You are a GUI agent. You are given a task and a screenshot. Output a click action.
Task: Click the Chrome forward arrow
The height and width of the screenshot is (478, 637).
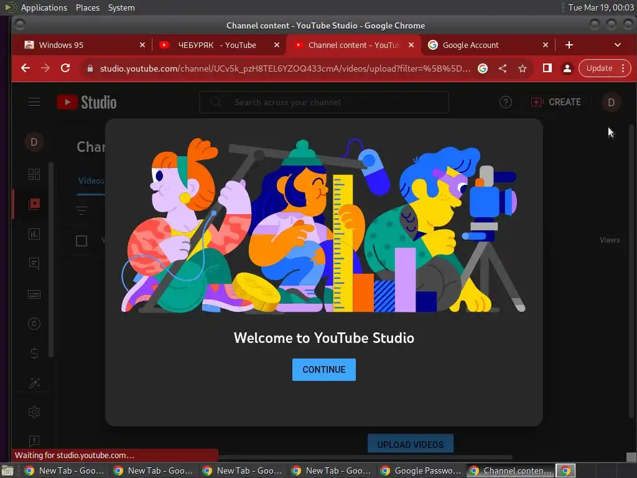tap(45, 68)
